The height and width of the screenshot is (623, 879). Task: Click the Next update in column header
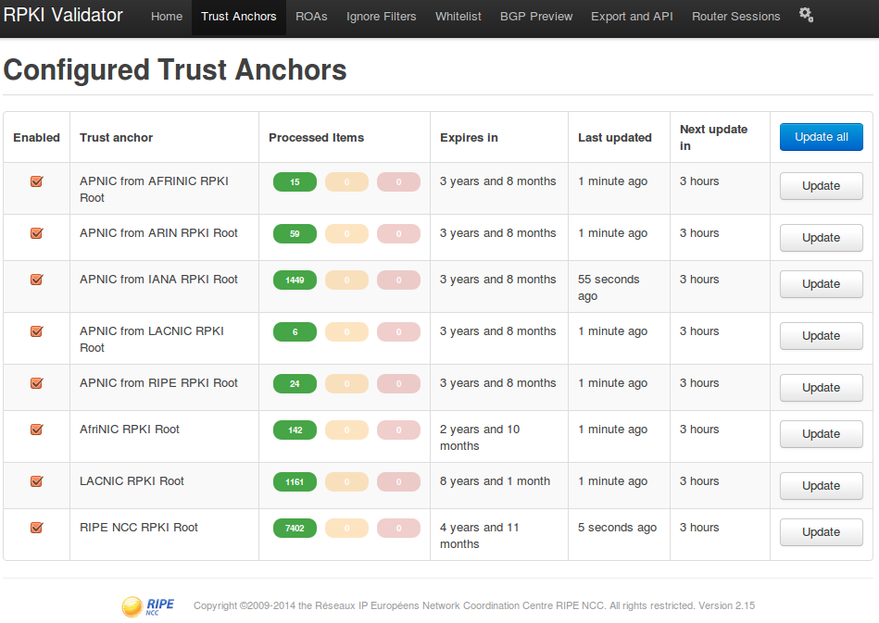click(x=713, y=138)
